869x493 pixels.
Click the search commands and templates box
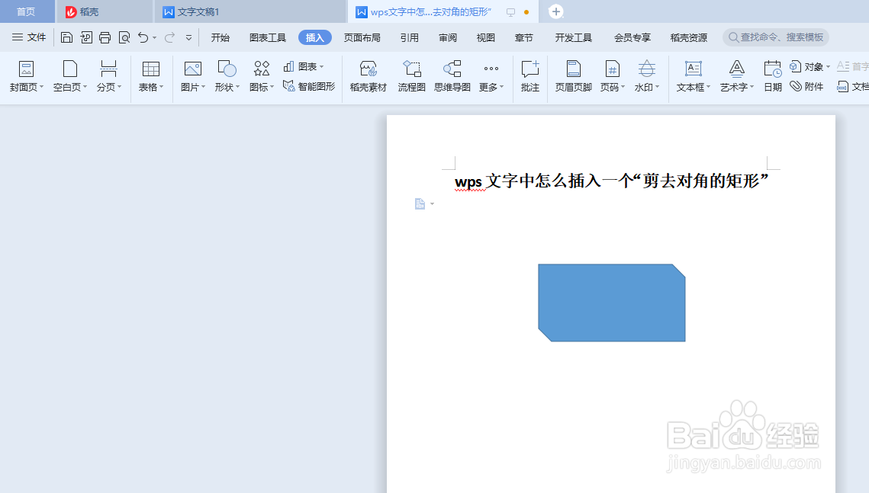(775, 37)
